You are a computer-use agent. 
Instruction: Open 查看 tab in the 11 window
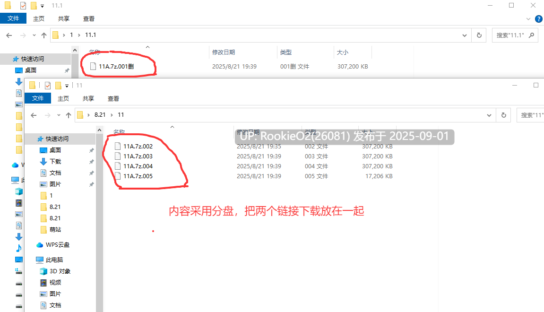point(113,98)
